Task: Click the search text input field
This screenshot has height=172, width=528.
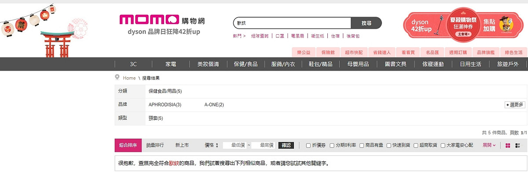Action: [292, 23]
